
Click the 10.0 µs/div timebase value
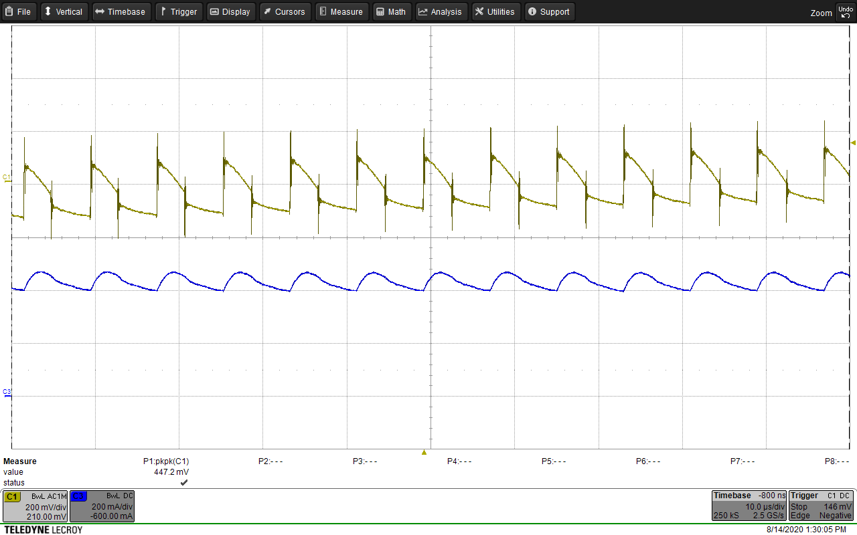pyautogui.click(x=765, y=506)
